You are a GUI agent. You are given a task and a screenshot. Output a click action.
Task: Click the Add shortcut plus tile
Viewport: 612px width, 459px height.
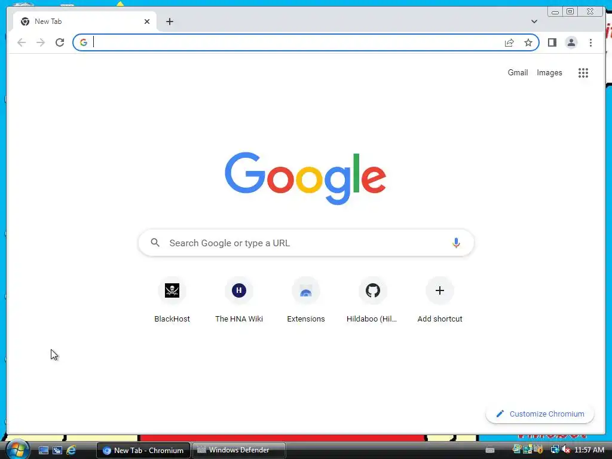click(439, 300)
